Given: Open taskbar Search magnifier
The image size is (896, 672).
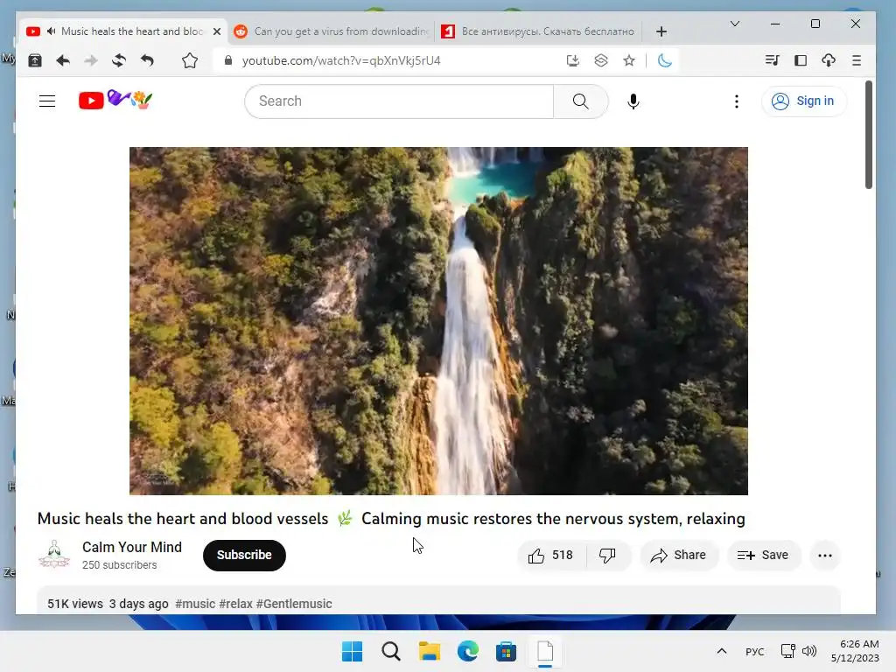Looking at the screenshot, I should 391,651.
